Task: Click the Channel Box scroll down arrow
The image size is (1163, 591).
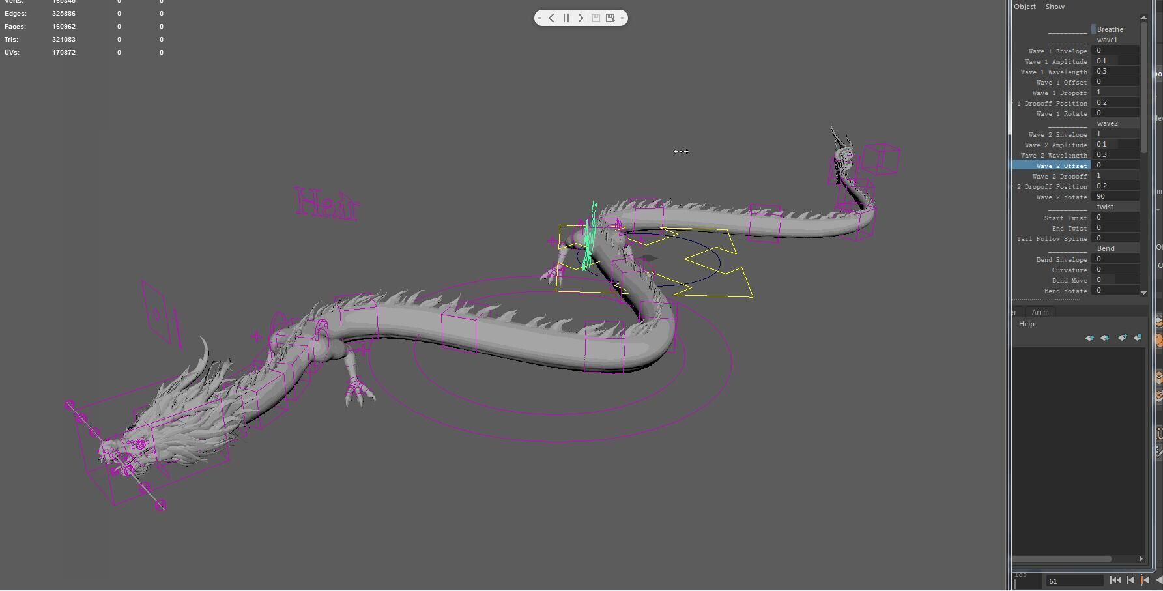Action: click(x=1143, y=293)
